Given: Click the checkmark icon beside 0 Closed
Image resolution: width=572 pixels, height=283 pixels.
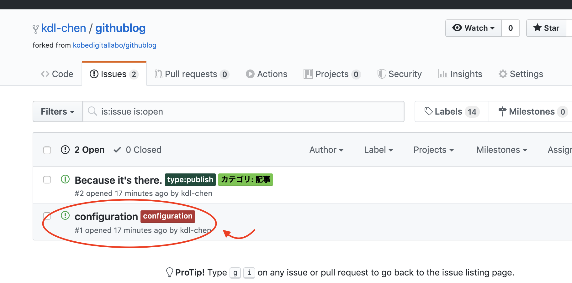Looking at the screenshot, I should click(117, 150).
